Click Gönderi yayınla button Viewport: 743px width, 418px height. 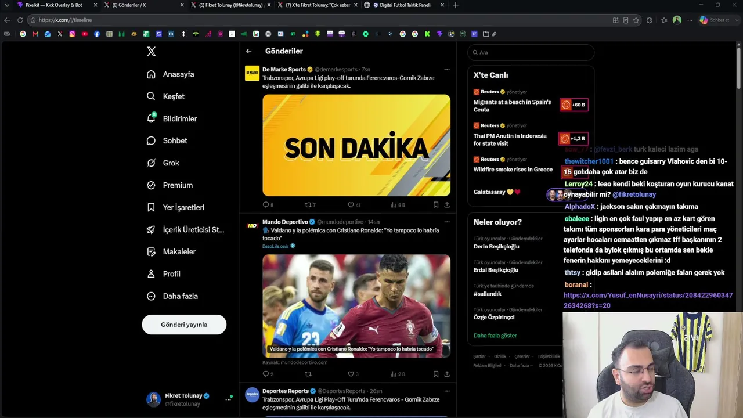click(184, 325)
